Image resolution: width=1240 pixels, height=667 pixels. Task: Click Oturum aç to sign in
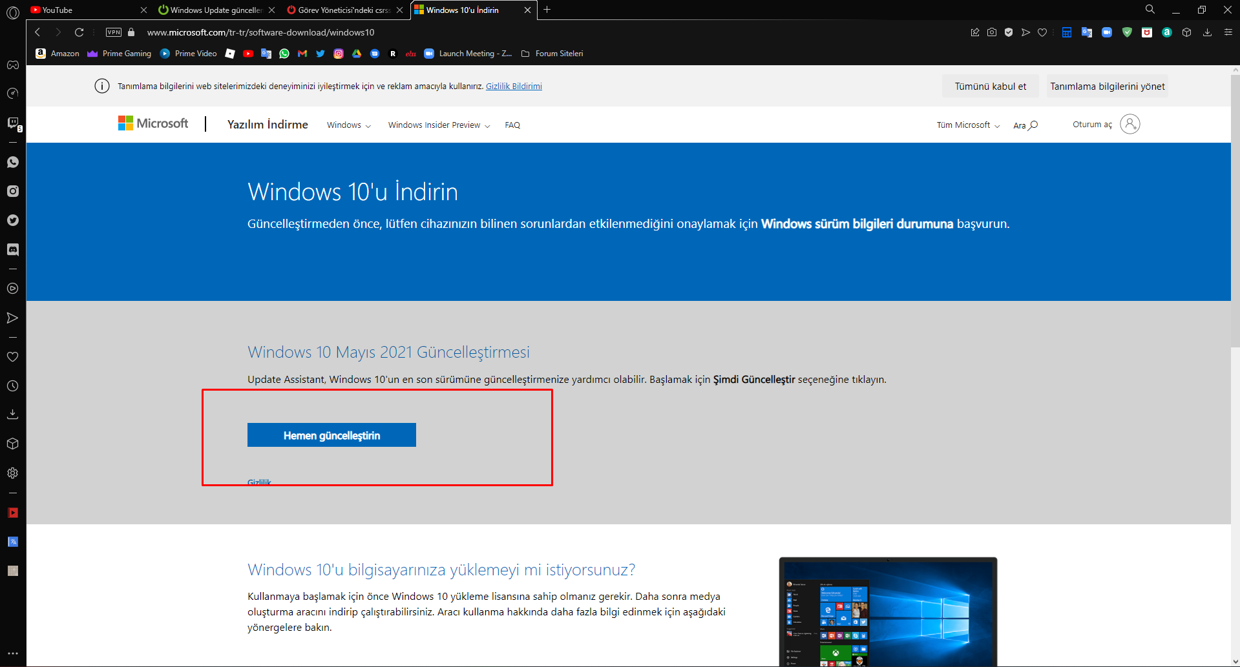tap(1106, 124)
